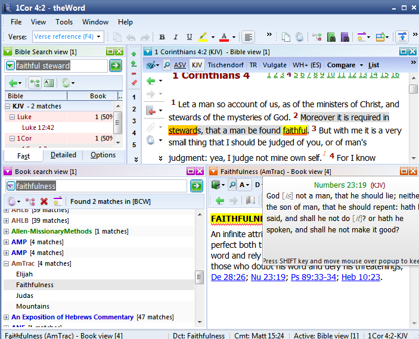Switch to the Options search tab
The image size is (419, 339).
[x=103, y=155]
